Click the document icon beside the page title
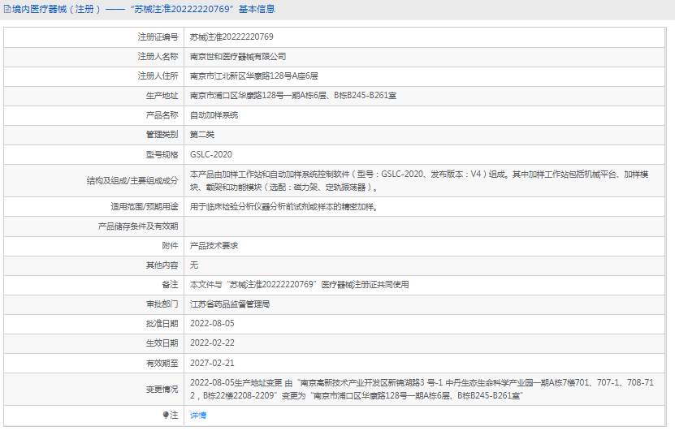The width and height of the screenshot is (675, 431). (x=7, y=9)
